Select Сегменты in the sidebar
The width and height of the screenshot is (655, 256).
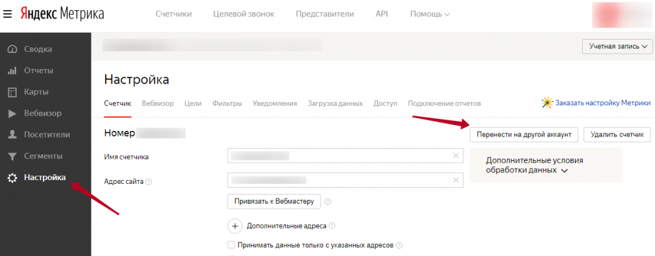coord(43,156)
